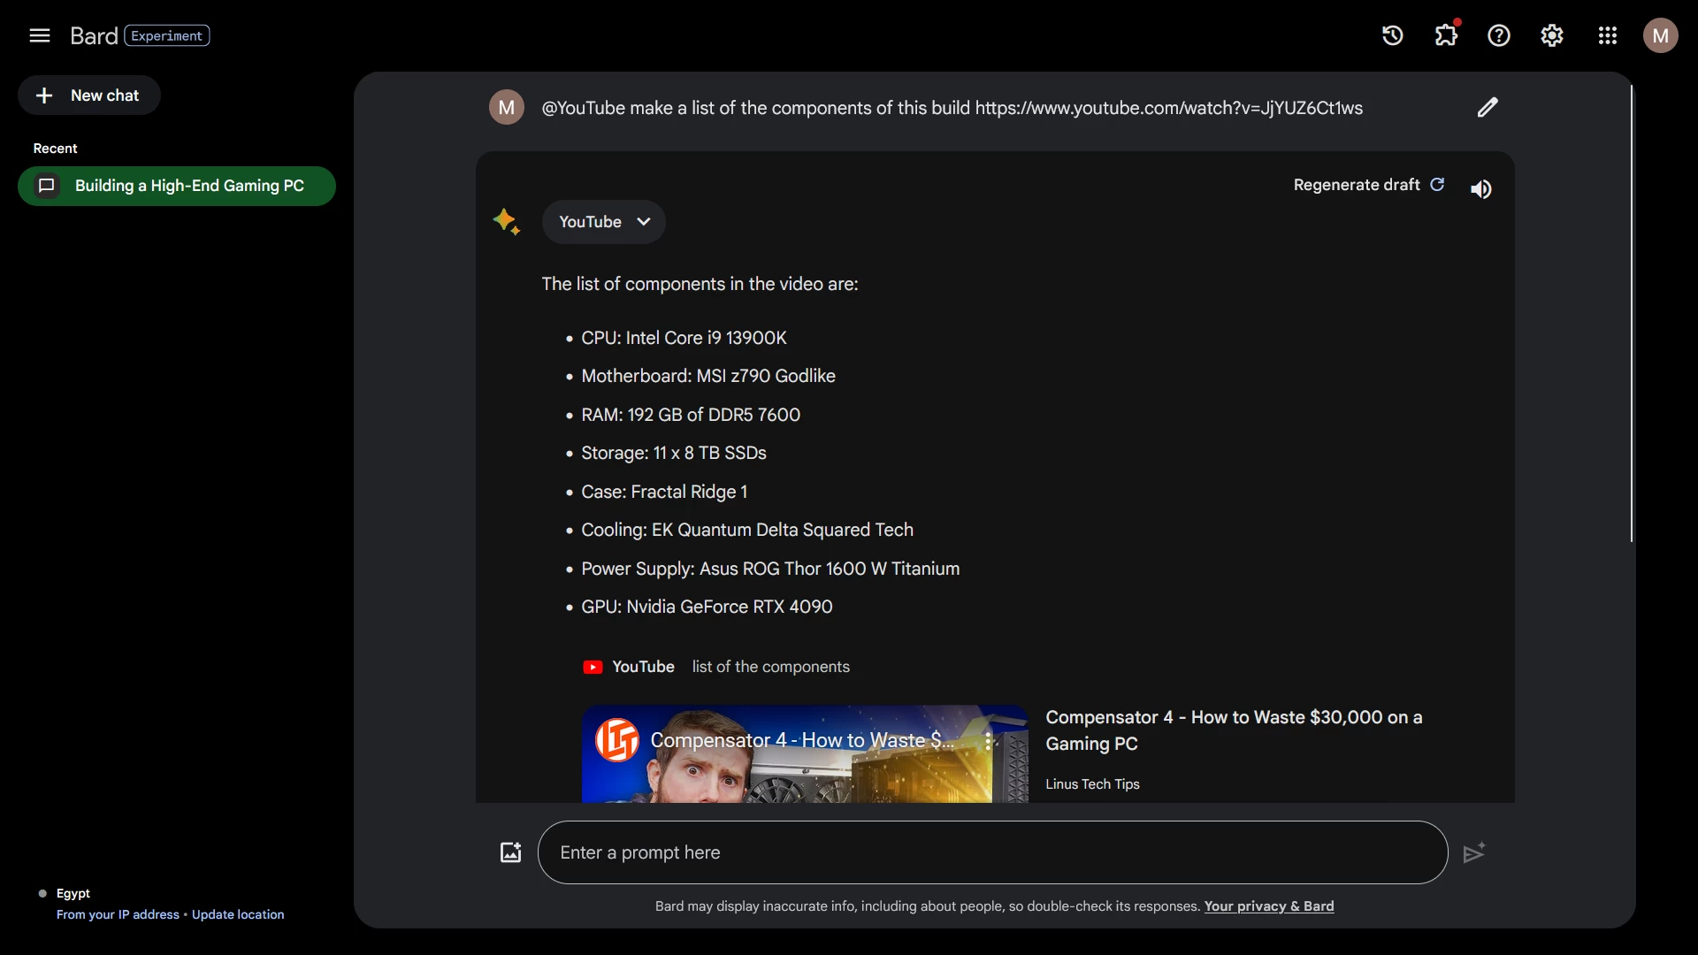Viewport: 1698px width, 955px height.
Task: Open the hamburger main menu
Action: click(x=39, y=35)
